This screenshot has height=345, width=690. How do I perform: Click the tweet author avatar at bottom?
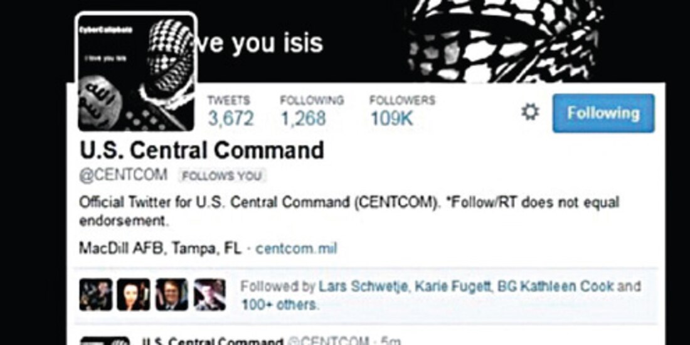tap(105, 341)
